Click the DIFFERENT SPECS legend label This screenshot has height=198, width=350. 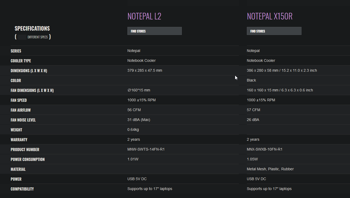click(38, 37)
